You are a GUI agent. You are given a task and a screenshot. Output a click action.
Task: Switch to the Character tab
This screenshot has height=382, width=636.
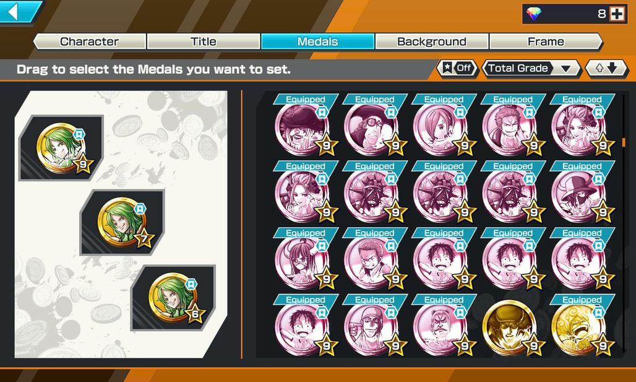click(90, 41)
